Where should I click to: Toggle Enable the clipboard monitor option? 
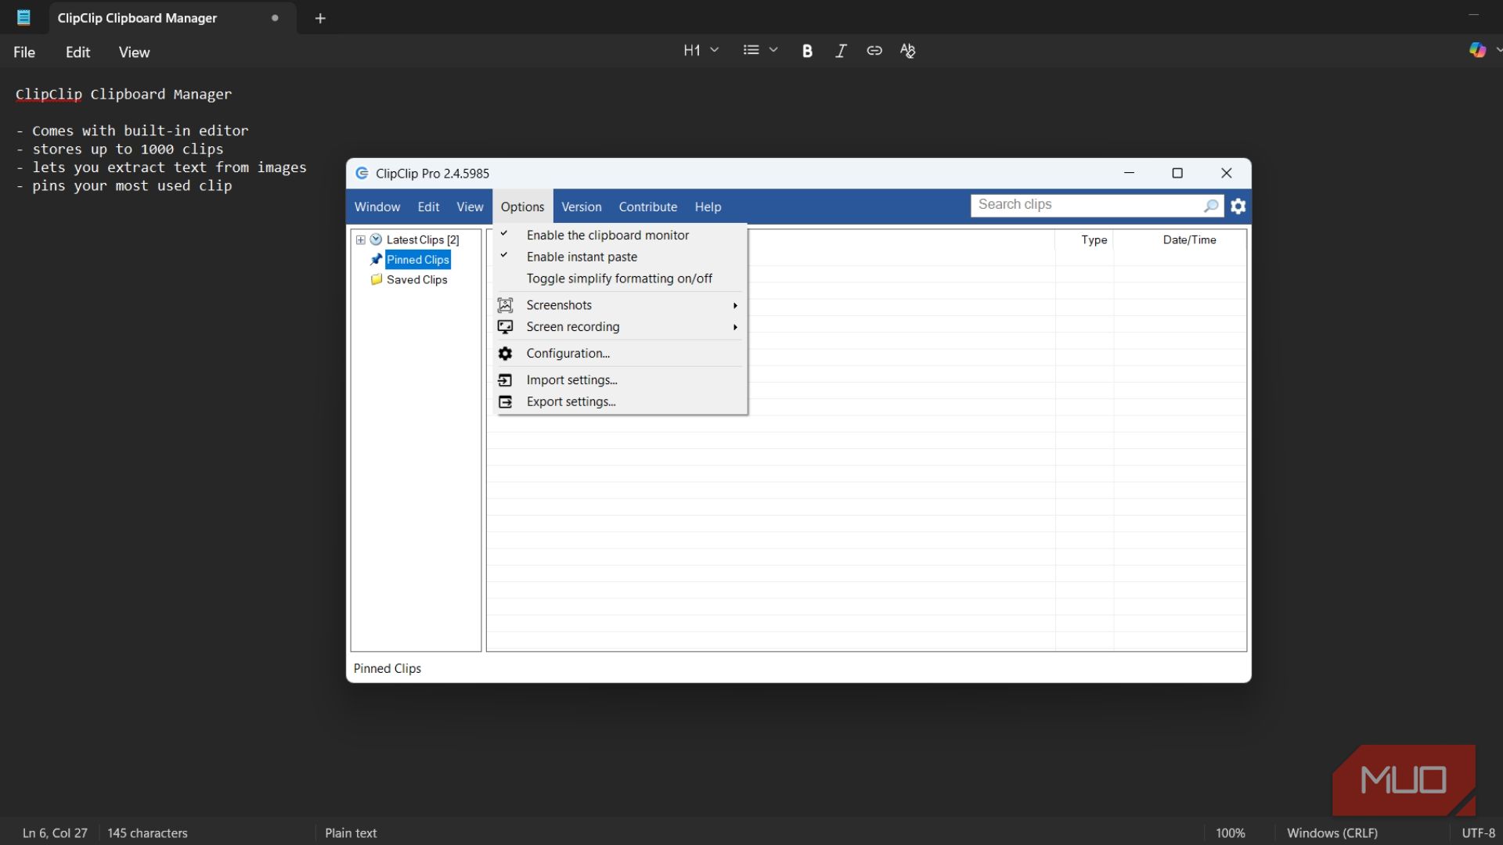[x=619, y=235]
